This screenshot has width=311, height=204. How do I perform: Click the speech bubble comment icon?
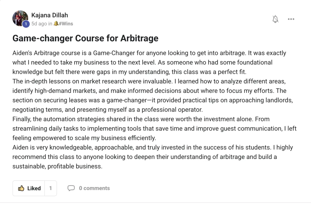(x=71, y=188)
